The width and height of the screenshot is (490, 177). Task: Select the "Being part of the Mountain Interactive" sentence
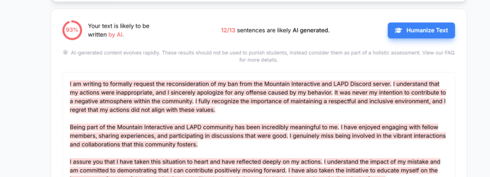pos(204,127)
